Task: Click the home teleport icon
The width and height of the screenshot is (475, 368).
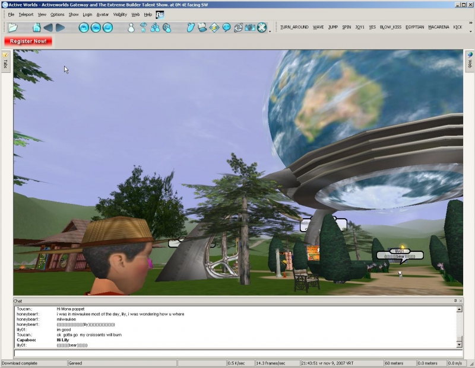Action: 36,27
